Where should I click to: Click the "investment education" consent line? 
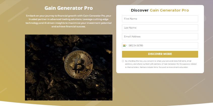click(157, 67)
